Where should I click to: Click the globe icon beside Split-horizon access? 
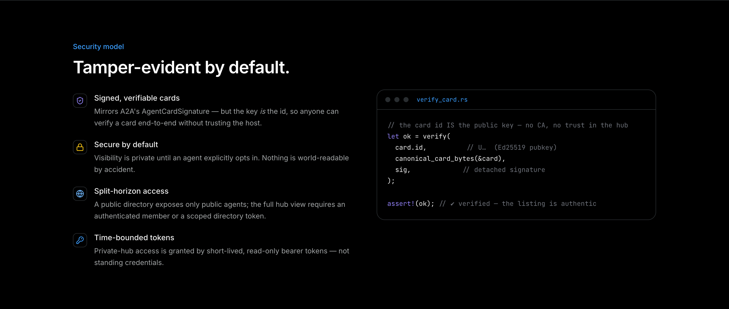pos(80,194)
